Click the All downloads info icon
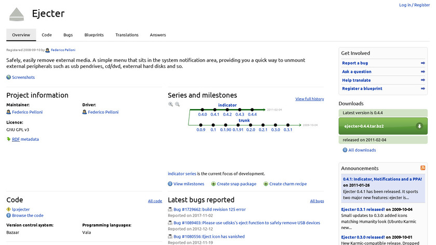Screen dimensions: 436x245 tap(345, 150)
